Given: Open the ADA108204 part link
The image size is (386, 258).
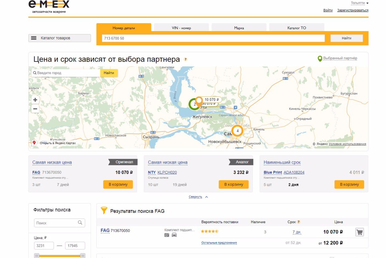Looking at the screenshot, I should pos(294,172).
